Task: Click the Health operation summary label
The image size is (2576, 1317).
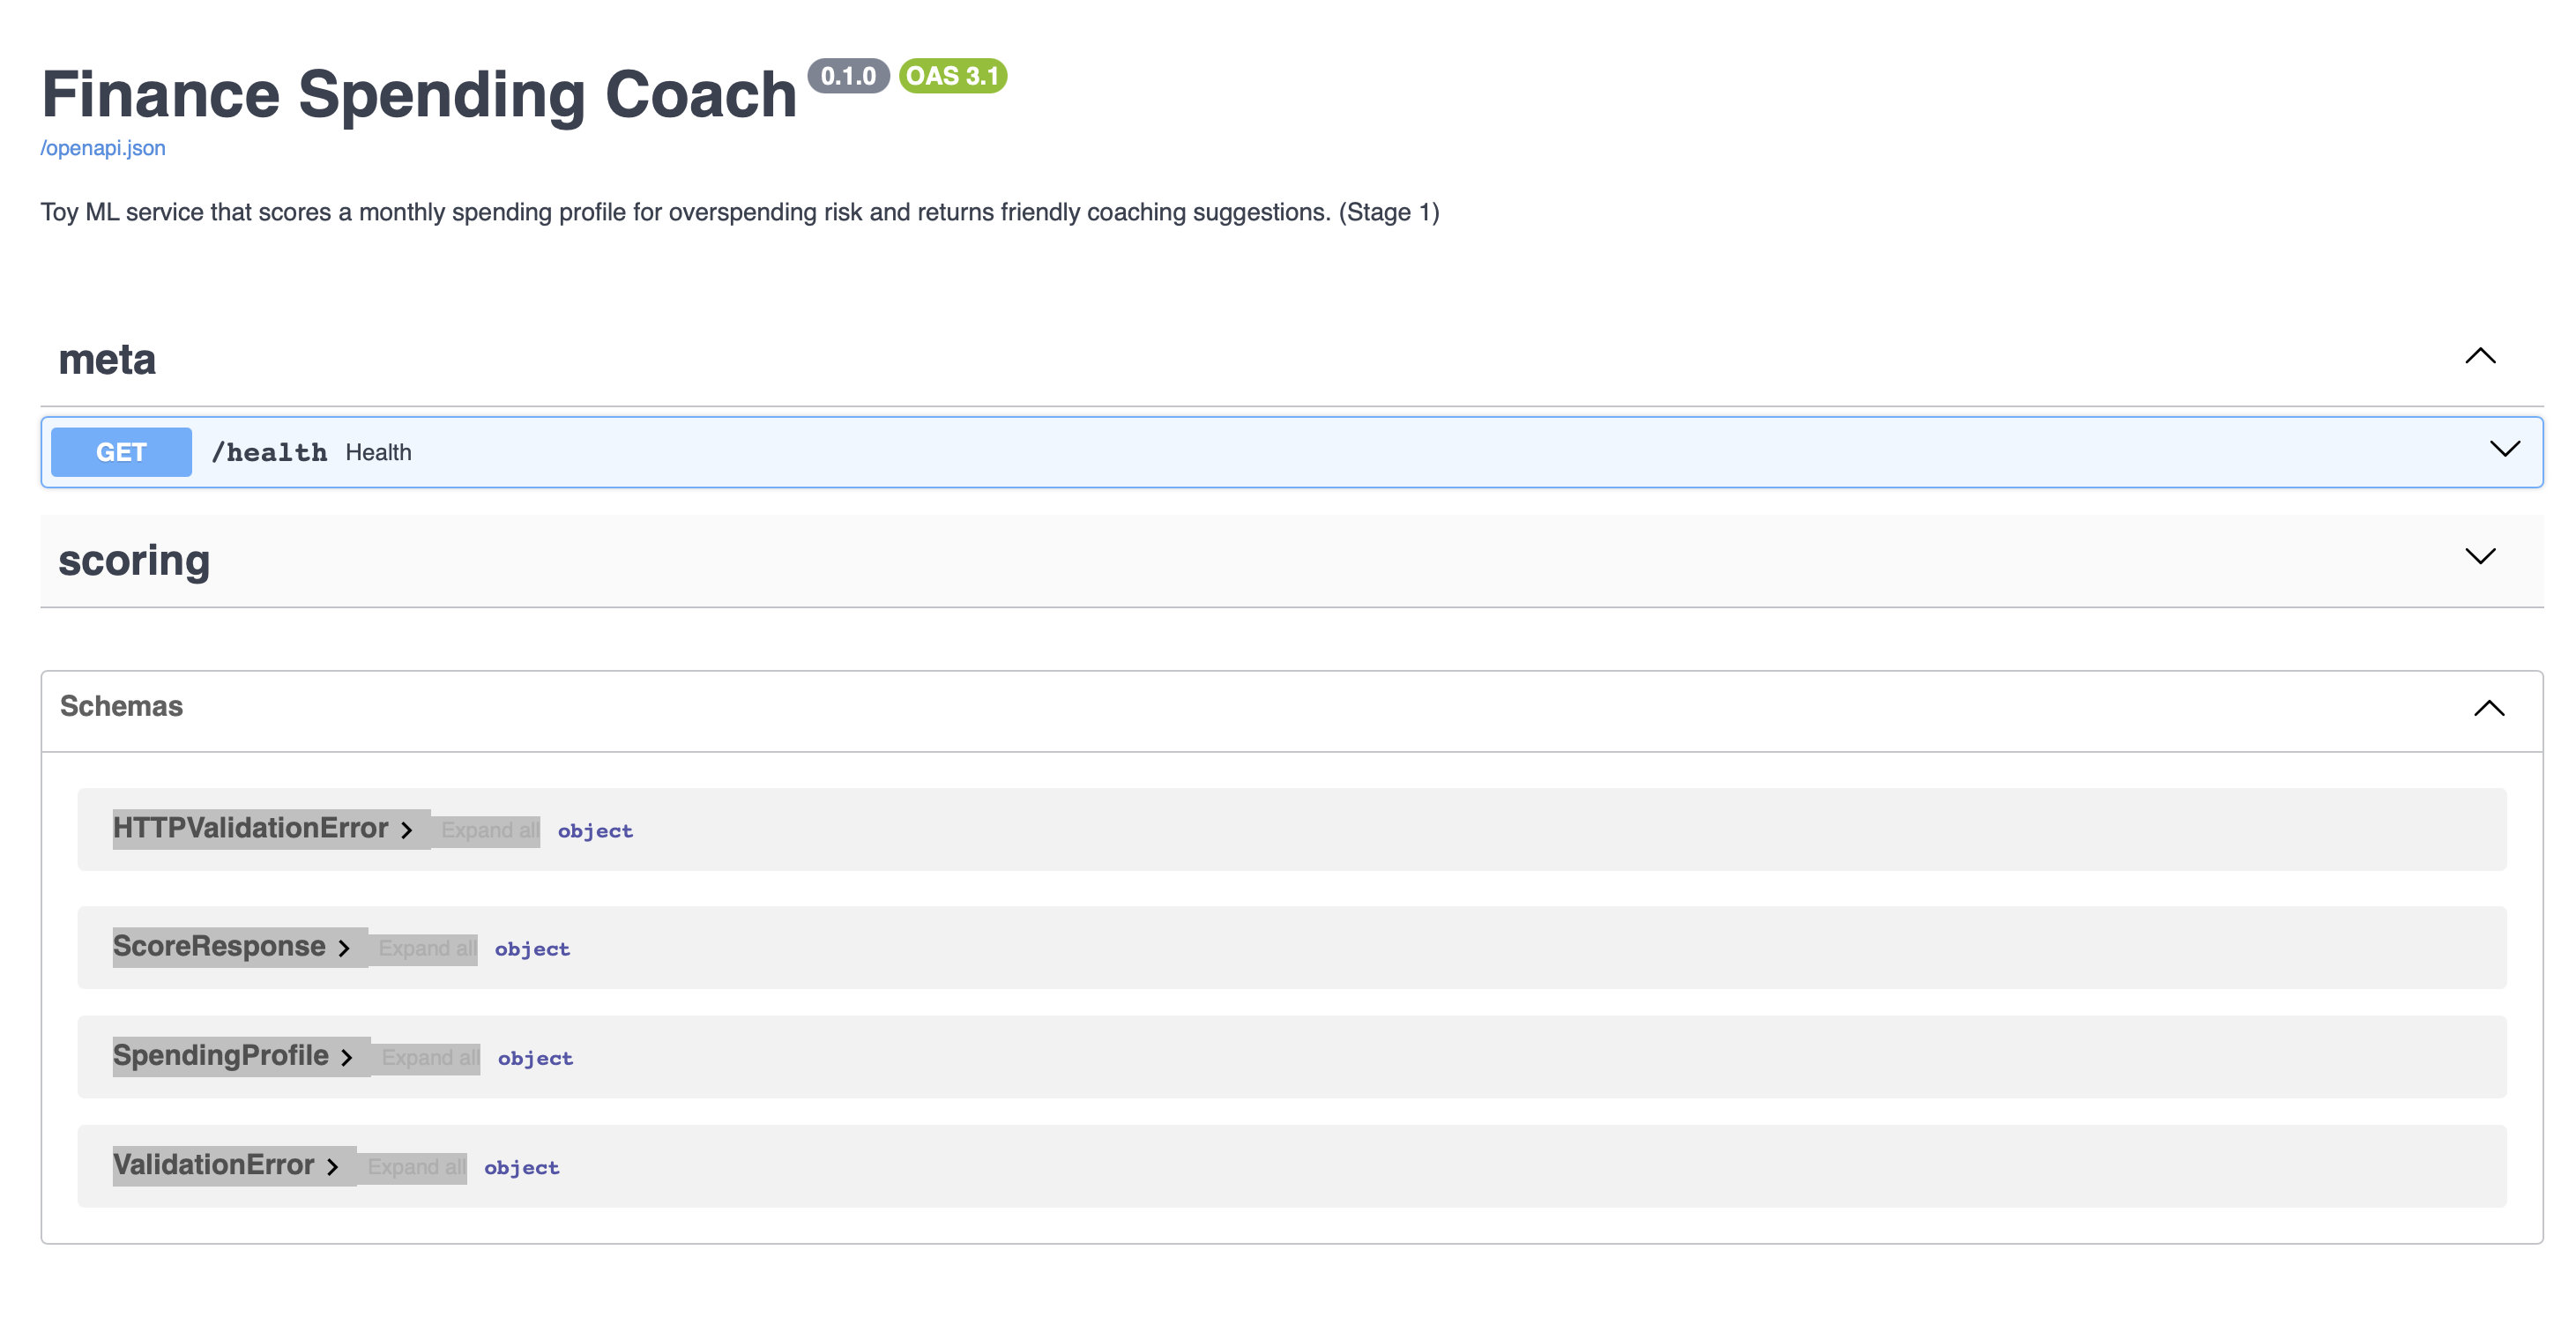Action: coord(378,451)
